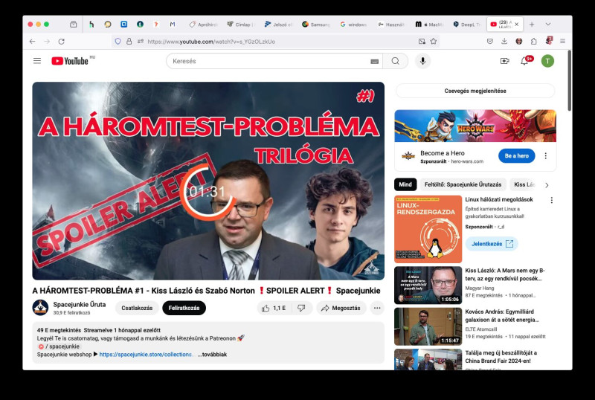Show tracking protection shield info
595x400 pixels.
118,42
